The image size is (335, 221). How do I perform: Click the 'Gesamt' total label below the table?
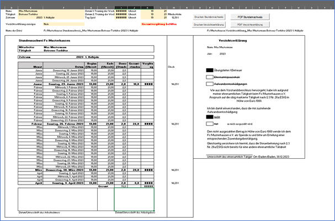103,186
